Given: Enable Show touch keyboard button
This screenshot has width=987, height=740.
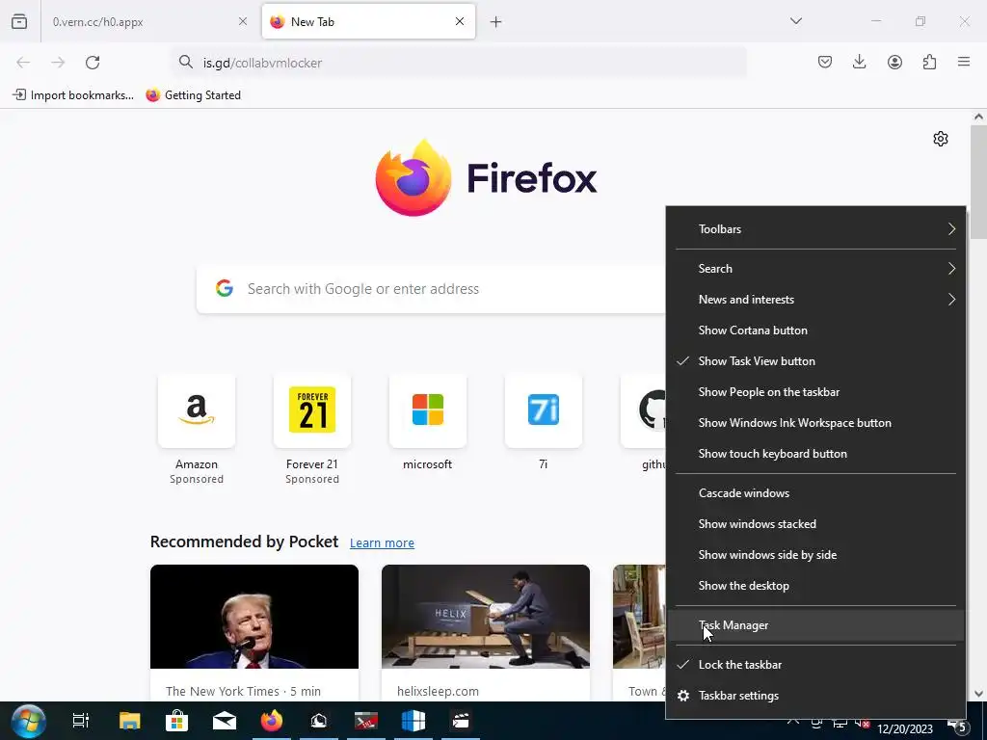Looking at the screenshot, I should click(815, 454).
